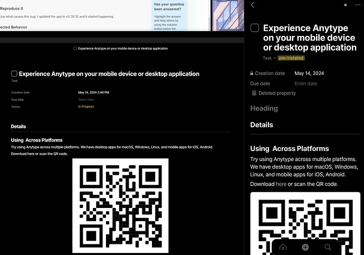The width and height of the screenshot is (364, 255).
Task: Click Enter date field in mobile view
Action: 306,83
